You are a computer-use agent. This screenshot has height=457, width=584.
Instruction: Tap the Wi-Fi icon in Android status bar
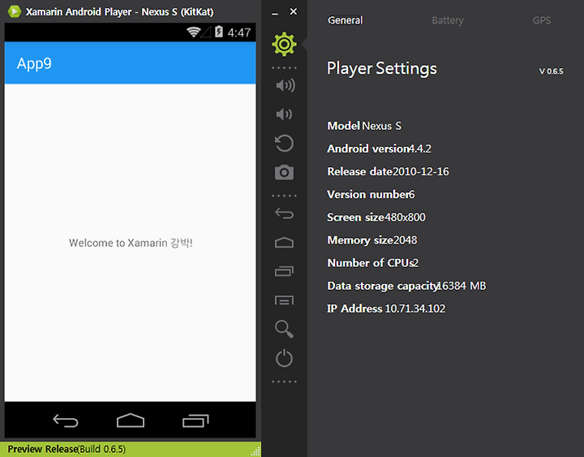[x=193, y=32]
